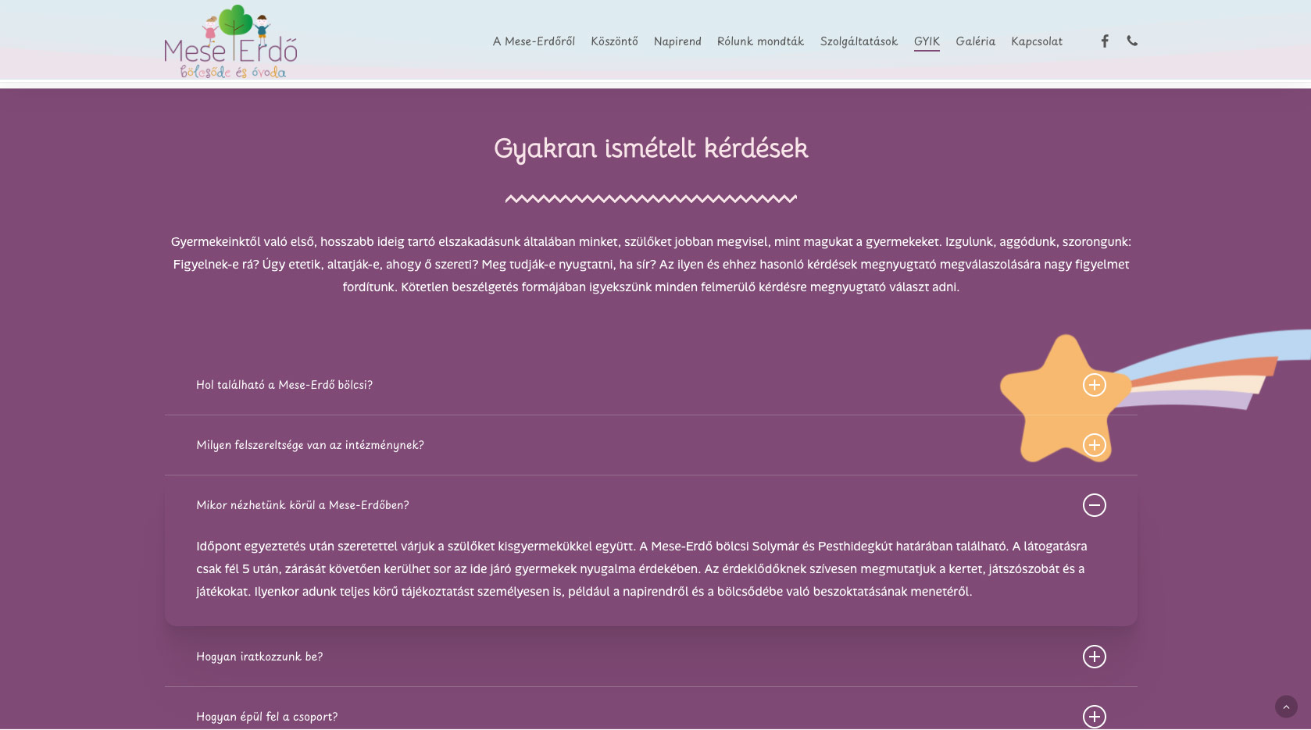Collapse 'Mikor nézhetünk körül a Mese-Erdőben?' section
Viewport: 1311px width, 730px height.
(302, 505)
